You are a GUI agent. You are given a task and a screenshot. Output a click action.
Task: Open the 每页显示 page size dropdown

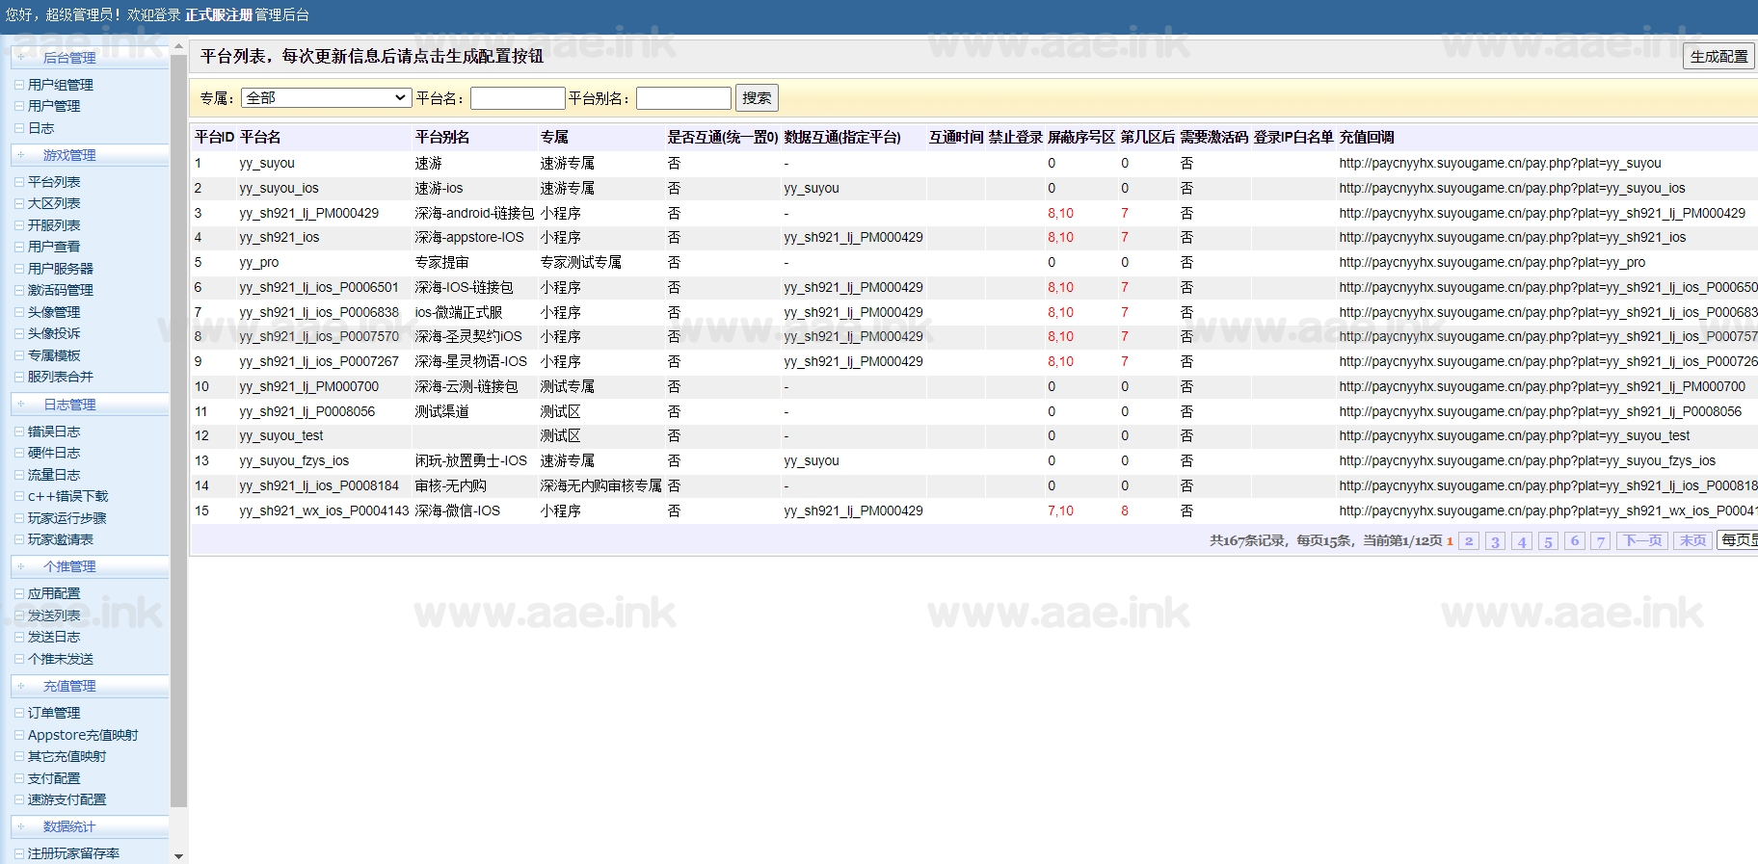1738,540
